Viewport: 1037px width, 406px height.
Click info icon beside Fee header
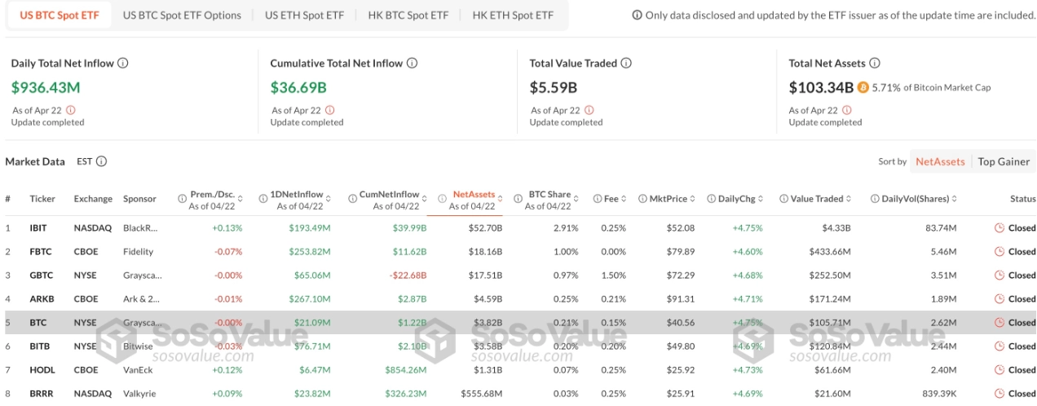pyautogui.click(x=596, y=198)
